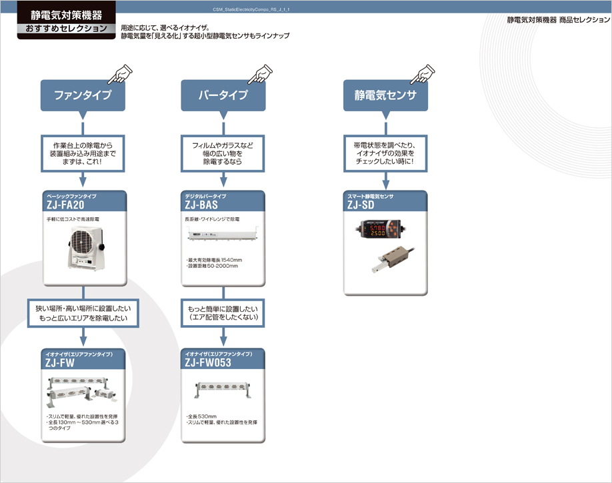Open the ZJ-FA20 product title
The image size is (612, 483).
(65, 205)
